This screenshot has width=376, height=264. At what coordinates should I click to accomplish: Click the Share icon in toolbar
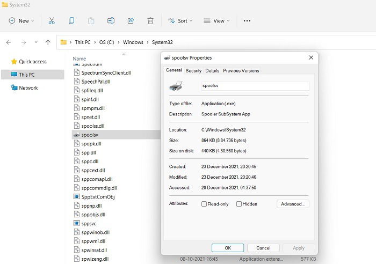(131, 21)
